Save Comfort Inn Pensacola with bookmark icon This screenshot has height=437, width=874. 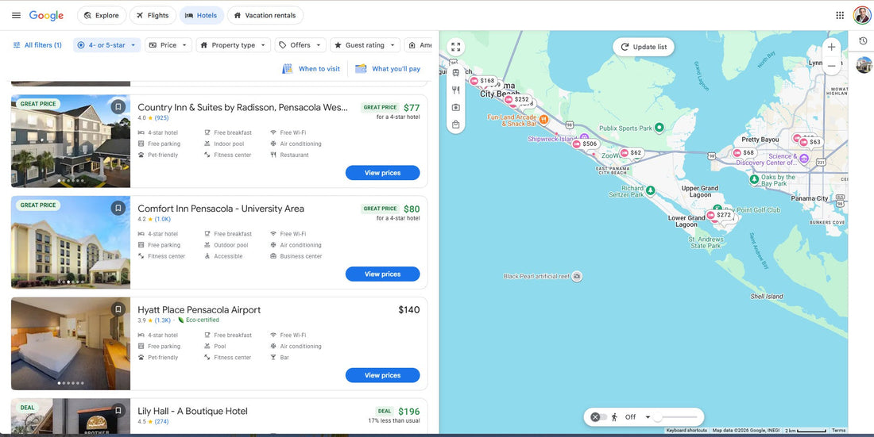118,208
